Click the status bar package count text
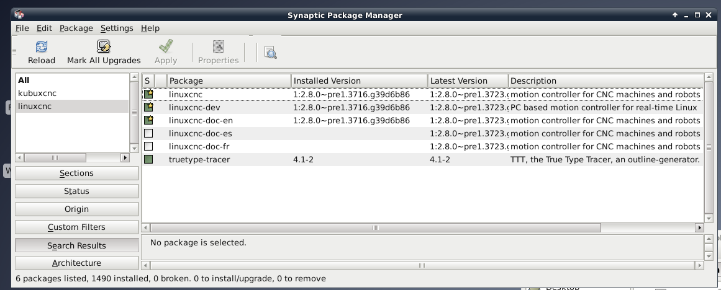 pyautogui.click(x=171, y=278)
